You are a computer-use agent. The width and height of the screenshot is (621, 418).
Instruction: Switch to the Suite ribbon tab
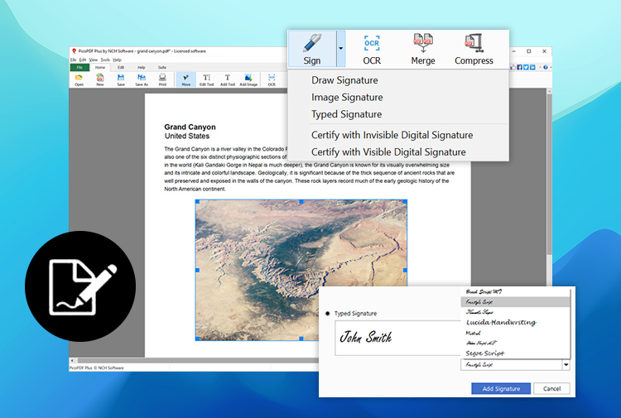click(x=162, y=67)
